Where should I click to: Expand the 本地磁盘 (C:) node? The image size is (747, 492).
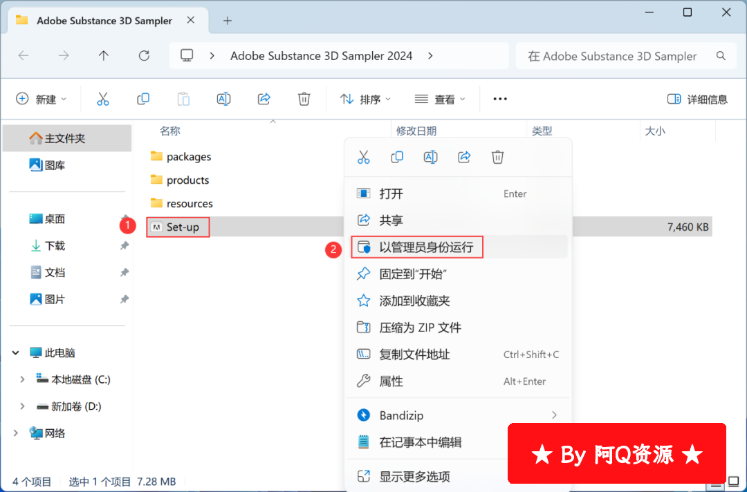point(22,379)
